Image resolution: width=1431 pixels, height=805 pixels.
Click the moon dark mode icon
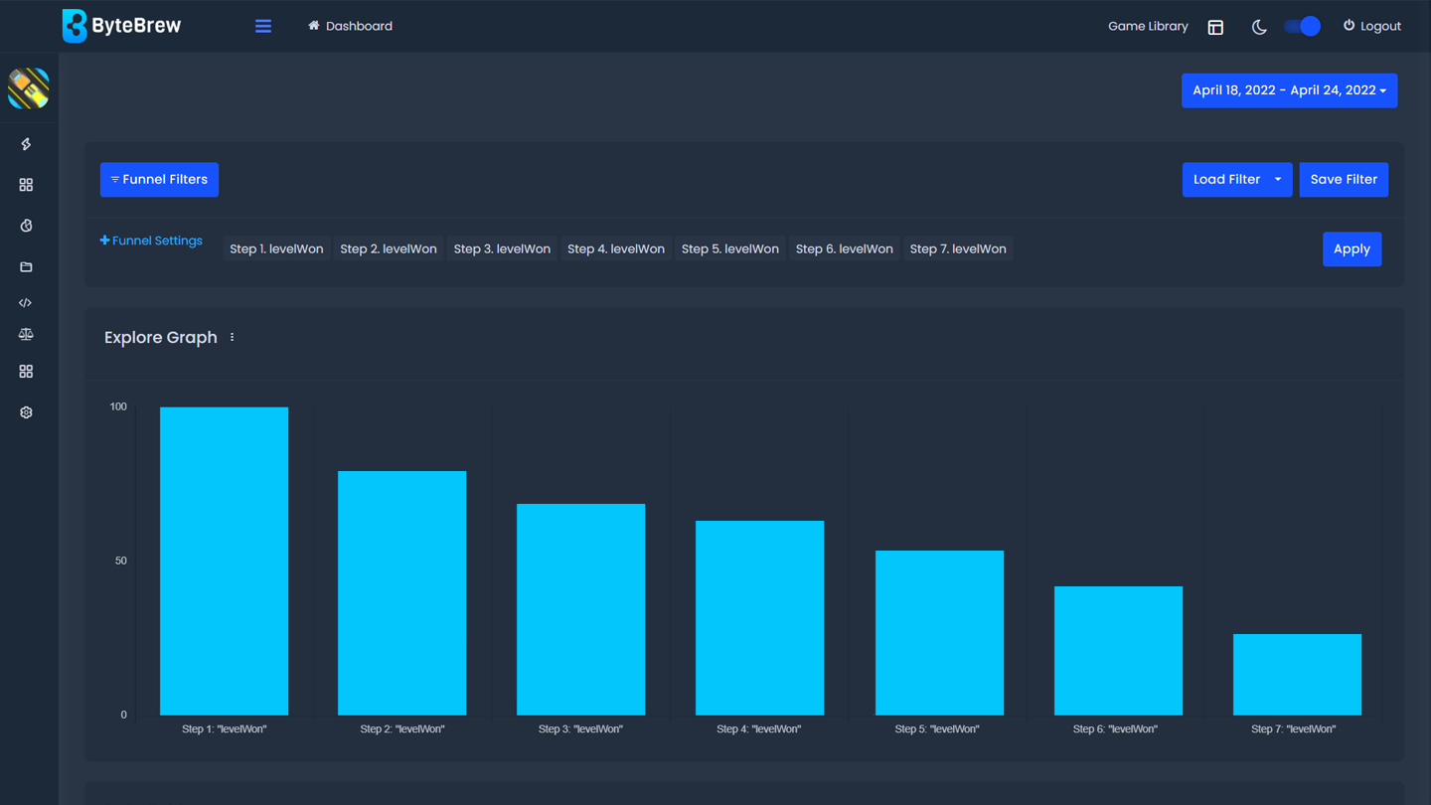(1259, 27)
